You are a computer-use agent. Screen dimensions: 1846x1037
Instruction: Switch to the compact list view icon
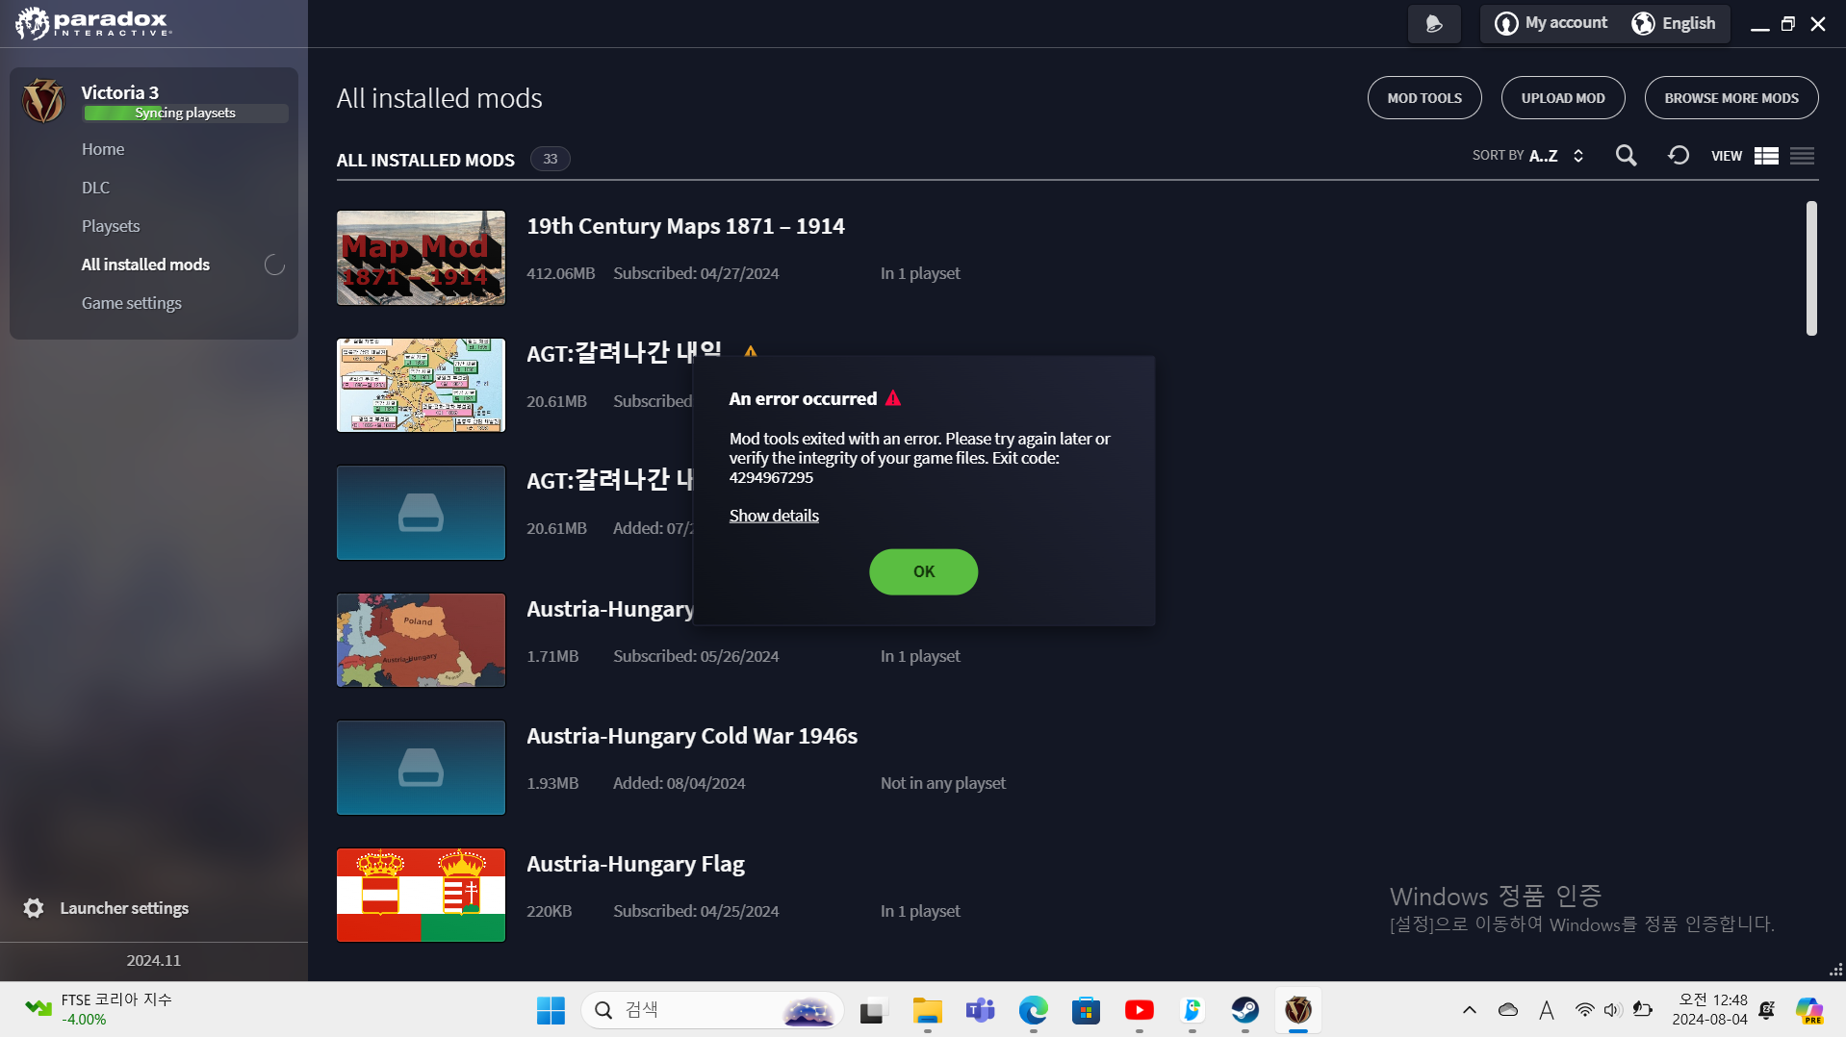[1803, 156]
